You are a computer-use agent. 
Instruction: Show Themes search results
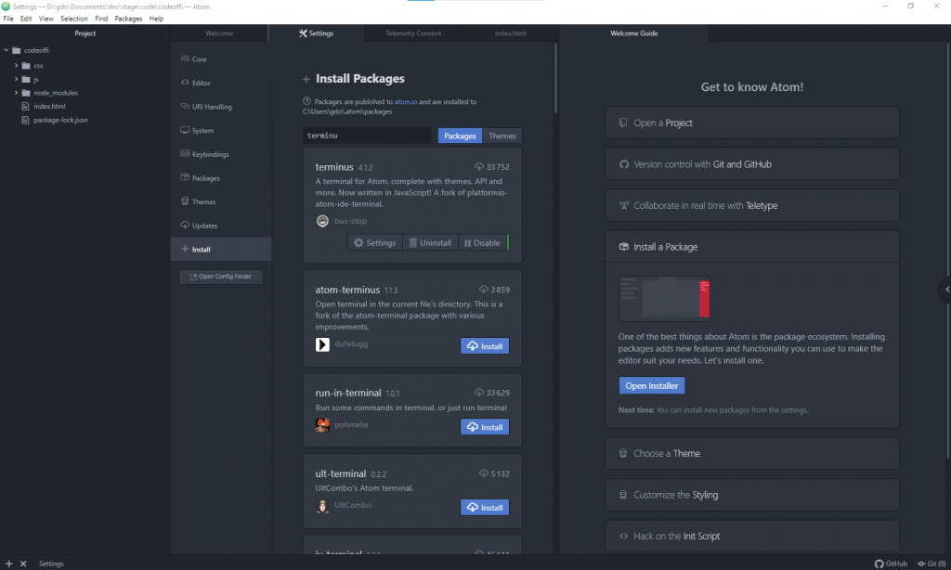pos(502,136)
